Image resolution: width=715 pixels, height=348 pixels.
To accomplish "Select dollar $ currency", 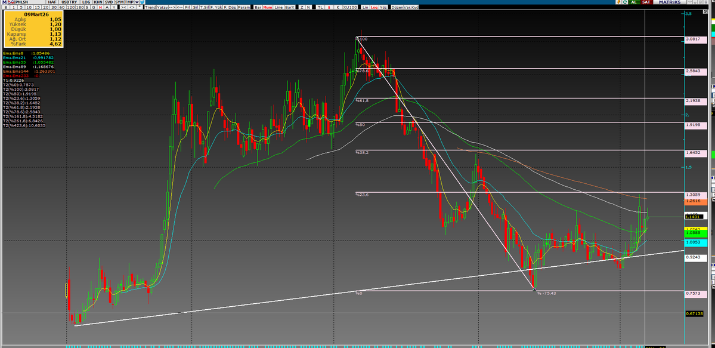I will (329, 7).
